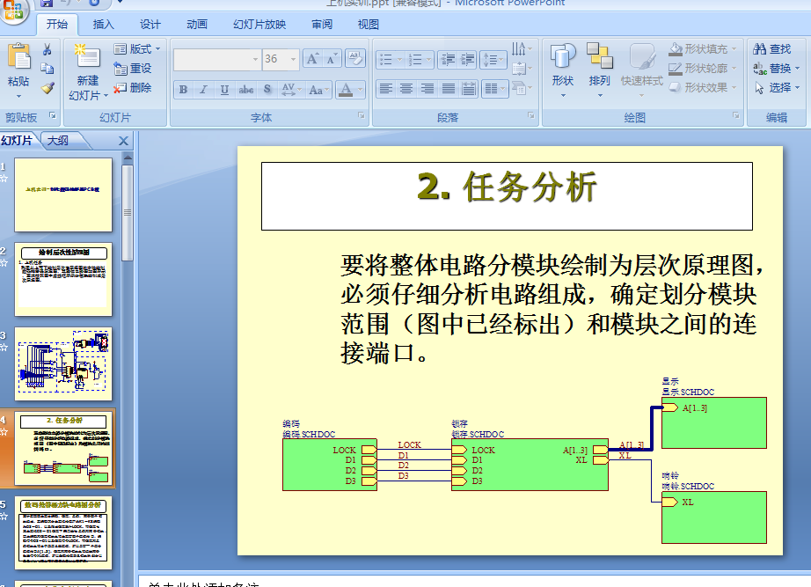This screenshot has height=587, width=811.
Task: Select slide 5 thumbnail in slide panel
Action: [x=63, y=532]
